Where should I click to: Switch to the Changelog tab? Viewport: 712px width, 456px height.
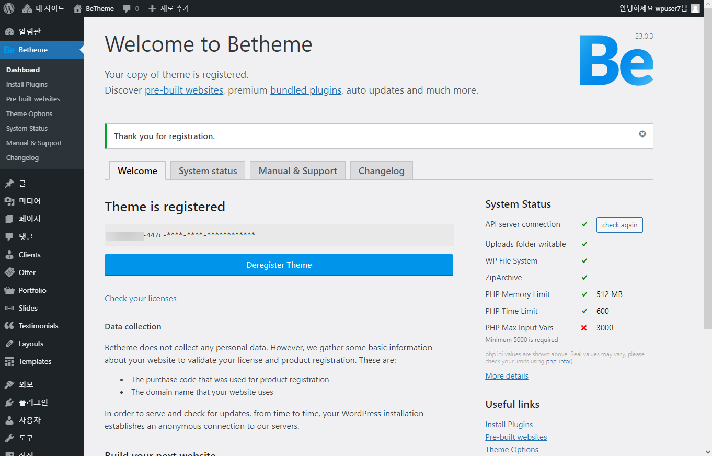tap(382, 170)
